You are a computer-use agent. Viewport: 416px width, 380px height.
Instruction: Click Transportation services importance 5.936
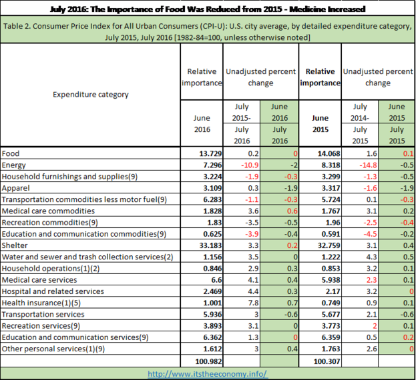coord(212,314)
